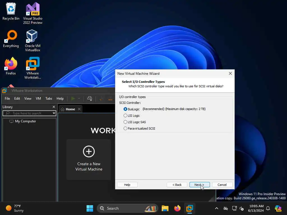This screenshot has width=287, height=215.
Task: Click the < Back button in wizard
Action: pos(177,185)
